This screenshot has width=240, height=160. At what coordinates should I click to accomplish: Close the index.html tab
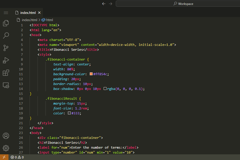point(39,13)
